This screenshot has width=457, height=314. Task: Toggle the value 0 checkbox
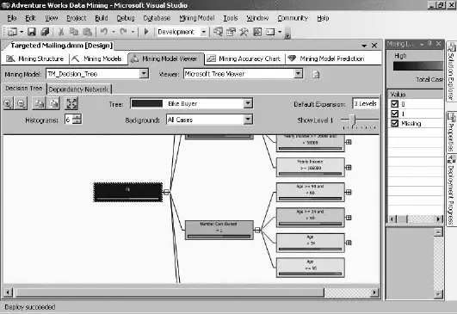(395, 104)
